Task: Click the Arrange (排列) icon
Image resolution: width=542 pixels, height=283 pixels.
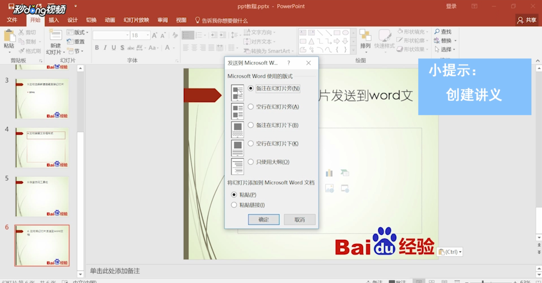Action: click(x=365, y=35)
